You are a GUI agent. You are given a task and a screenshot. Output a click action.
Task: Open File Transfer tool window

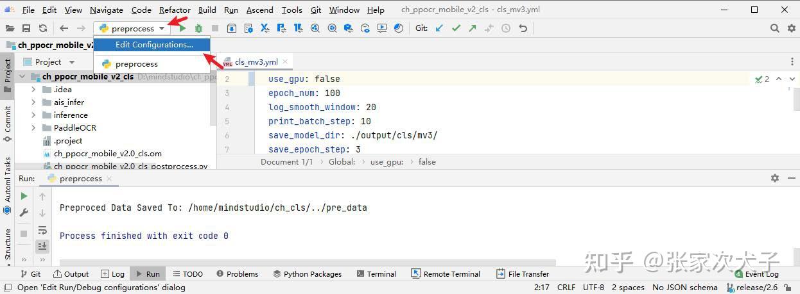point(523,274)
